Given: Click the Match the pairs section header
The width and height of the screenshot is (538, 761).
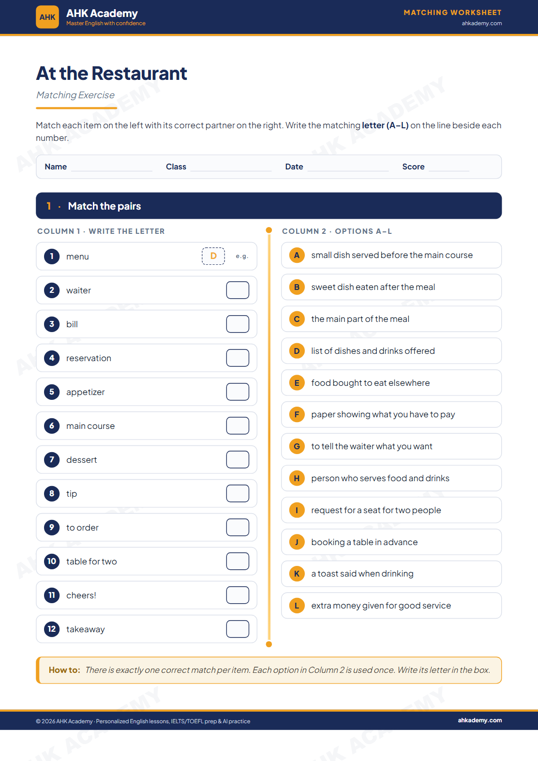Looking at the screenshot, I should (x=269, y=206).
